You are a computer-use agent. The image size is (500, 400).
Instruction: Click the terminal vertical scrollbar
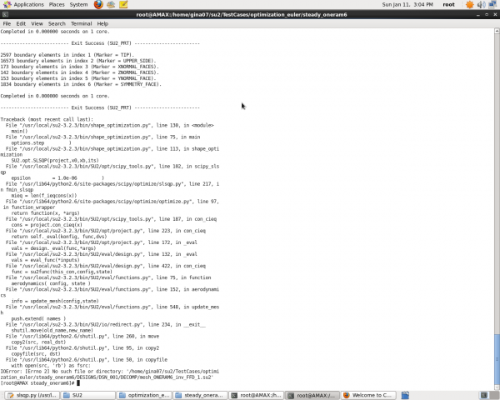click(x=496, y=350)
